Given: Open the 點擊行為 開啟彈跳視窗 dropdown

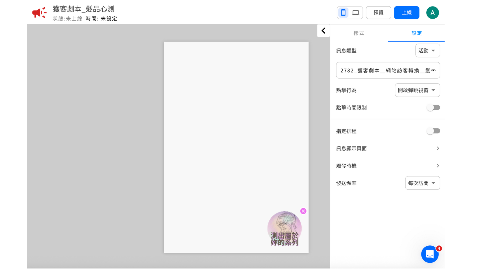Looking at the screenshot, I should coord(417,90).
